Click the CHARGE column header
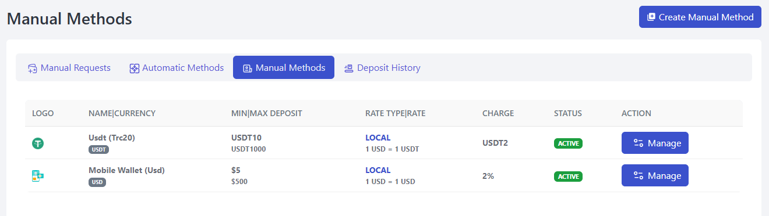Screen dimensions: 769x216 (498, 113)
